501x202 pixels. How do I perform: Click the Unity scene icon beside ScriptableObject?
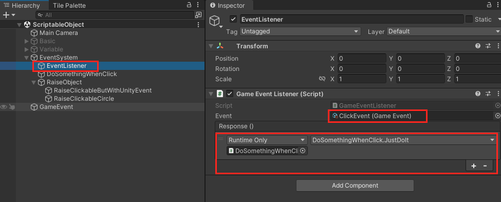pos(27,25)
